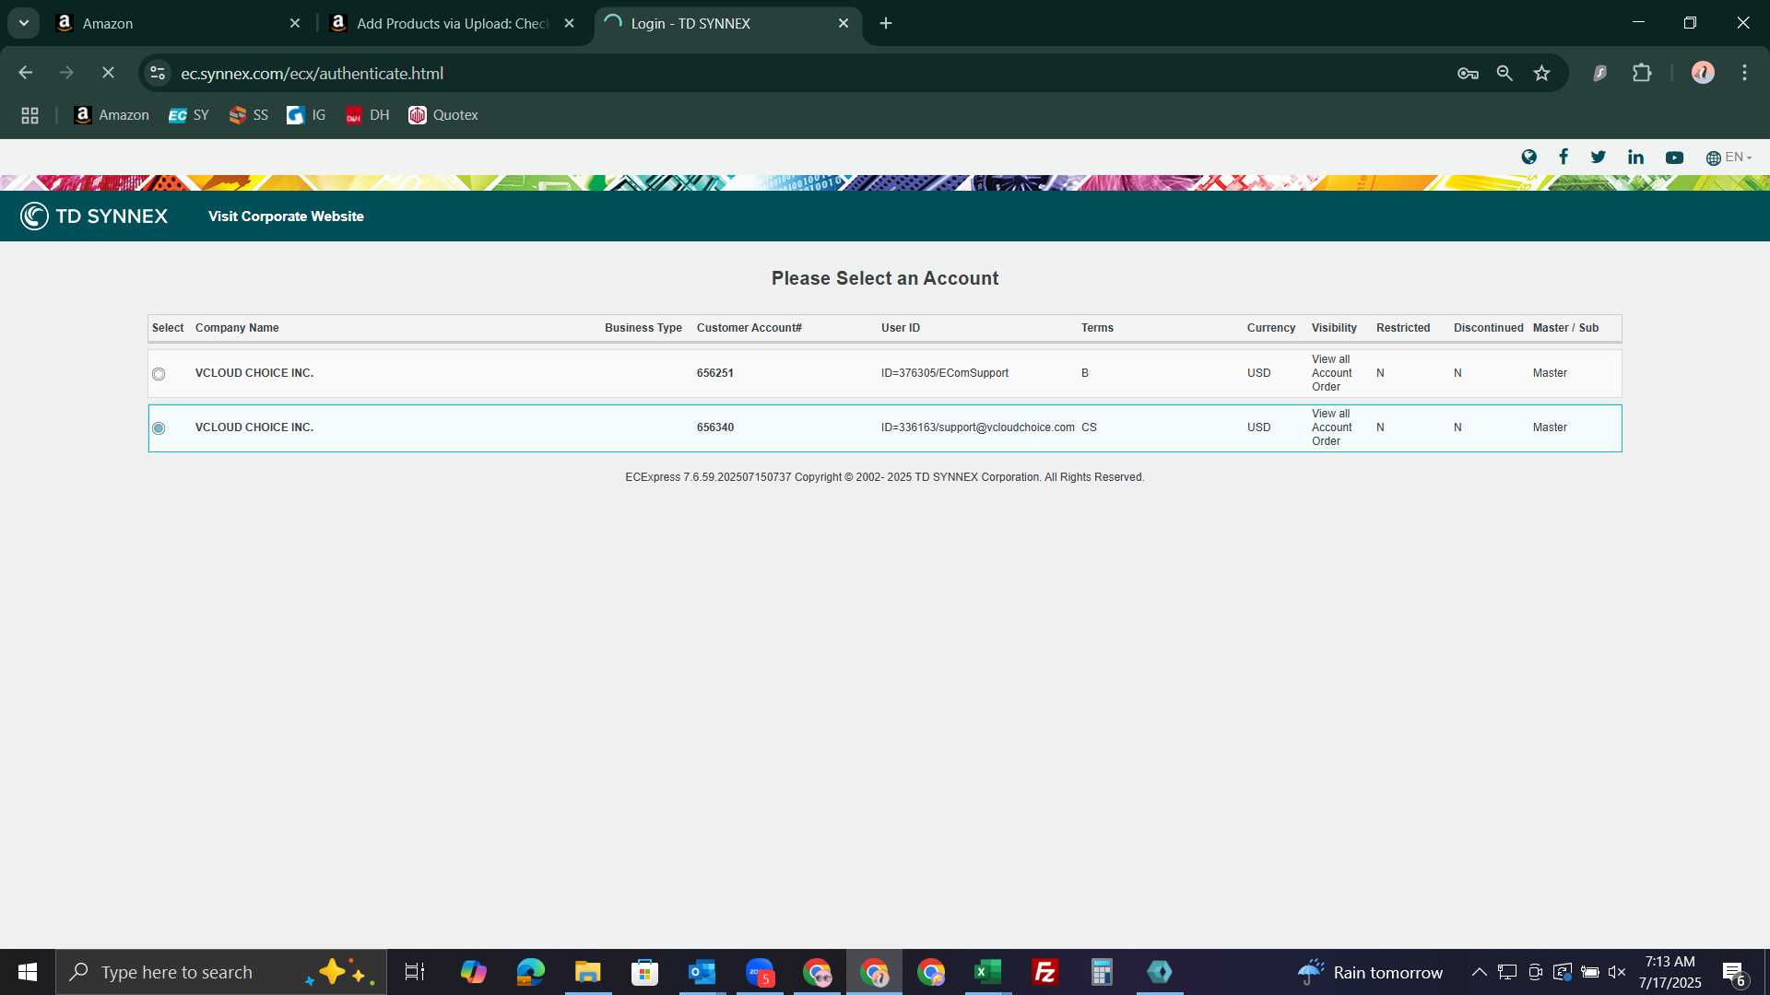Open a new browser tab
The height and width of the screenshot is (995, 1770).
(886, 24)
